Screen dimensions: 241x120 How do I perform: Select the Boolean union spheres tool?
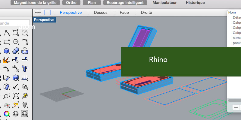point(16,51)
